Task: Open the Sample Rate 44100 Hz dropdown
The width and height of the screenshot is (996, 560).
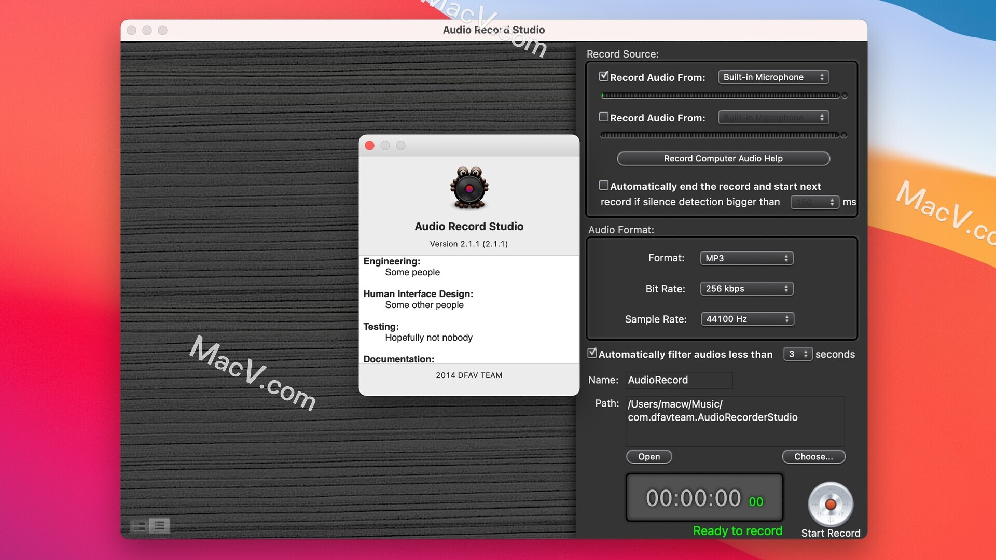Action: point(747,319)
